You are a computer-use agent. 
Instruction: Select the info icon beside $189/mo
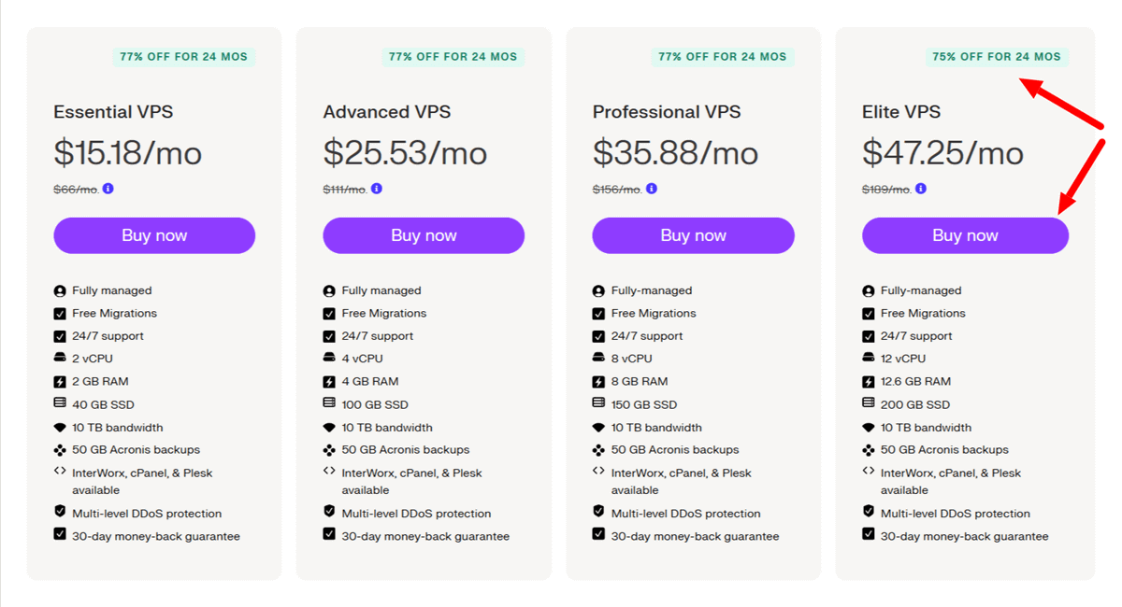(x=920, y=188)
